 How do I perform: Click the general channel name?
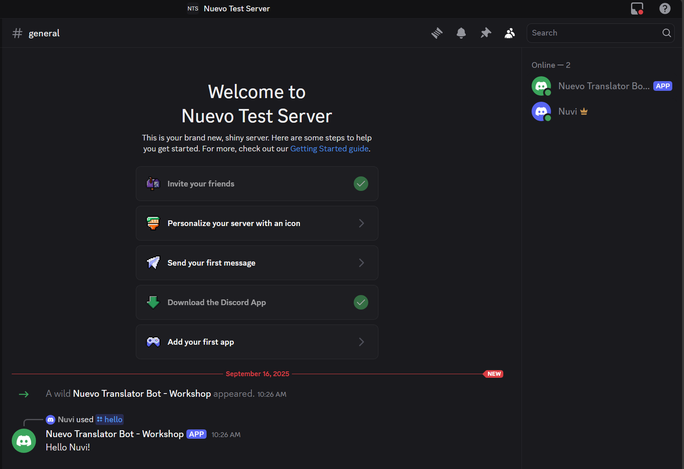coord(44,33)
